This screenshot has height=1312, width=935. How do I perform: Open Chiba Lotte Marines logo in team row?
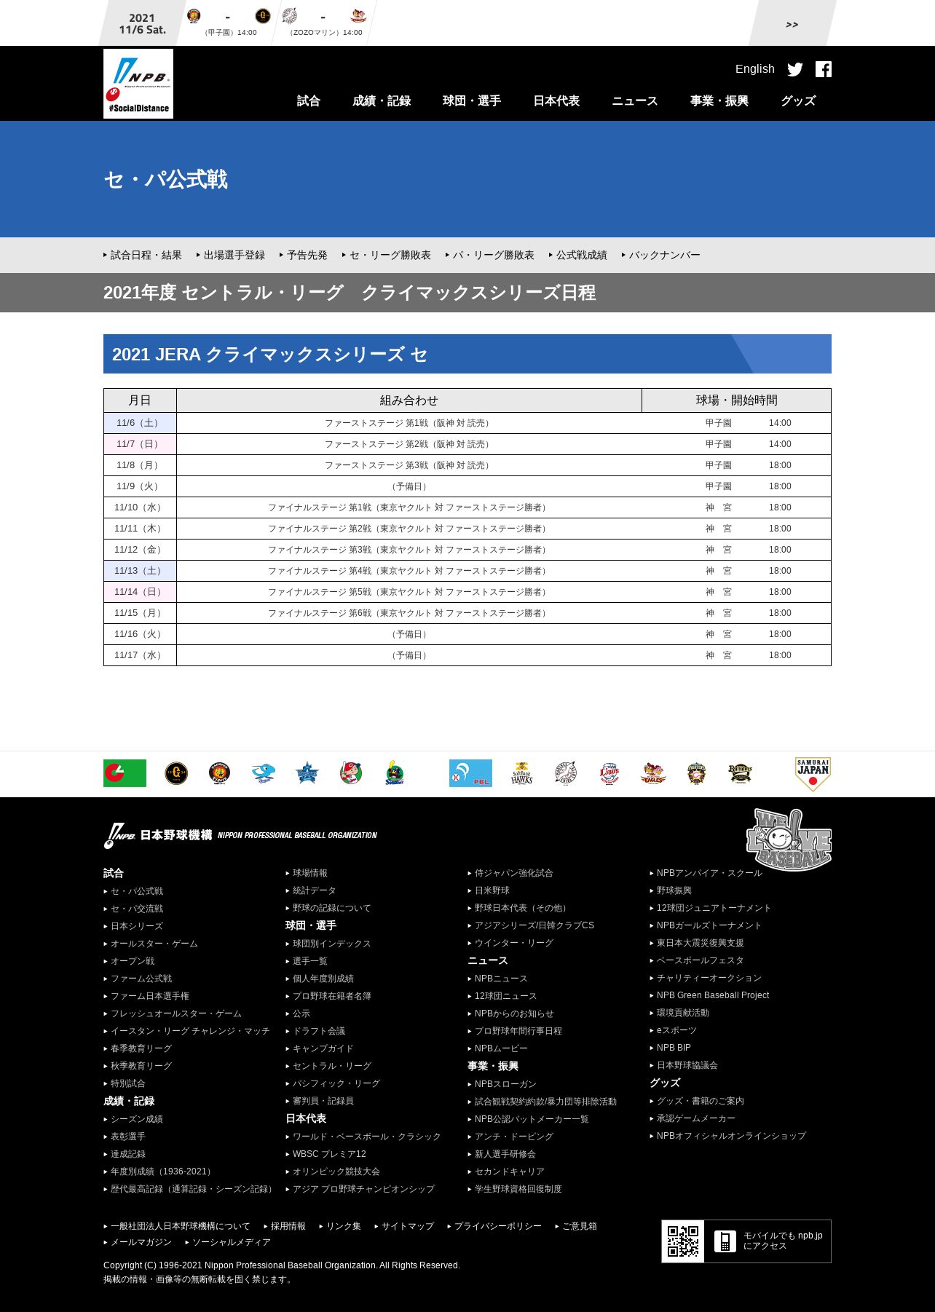[x=566, y=773]
